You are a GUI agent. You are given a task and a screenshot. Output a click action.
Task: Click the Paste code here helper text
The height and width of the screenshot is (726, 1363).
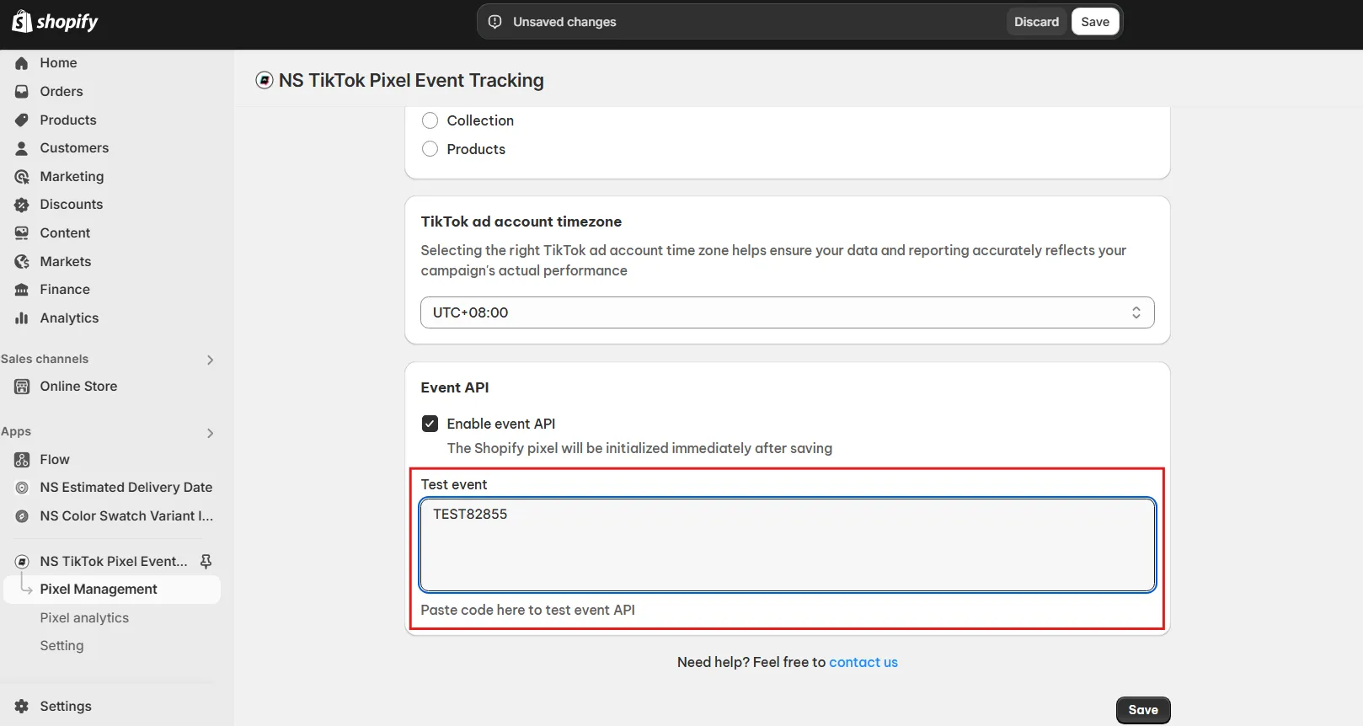click(x=528, y=610)
